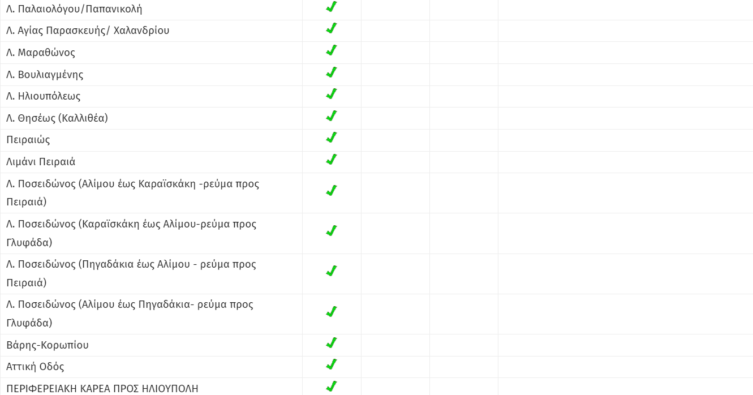
Task: Select the Αττική Οδός road name text
Action: (35, 367)
